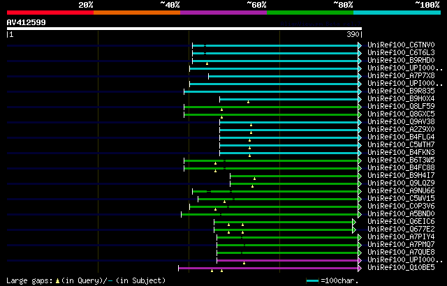Select the AV412599 query name
The width and height of the screenshot is (447, 286).
tap(27, 22)
